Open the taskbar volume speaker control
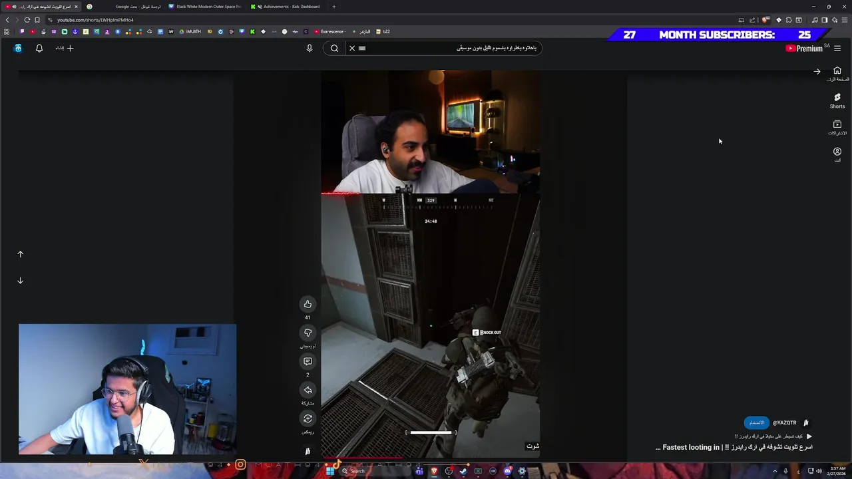Viewport: 852px width, 479px height. coord(819,471)
